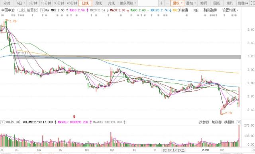Click the 2019/11/12/二 date label
This screenshot has width=255, height=154.
coord(174,150)
